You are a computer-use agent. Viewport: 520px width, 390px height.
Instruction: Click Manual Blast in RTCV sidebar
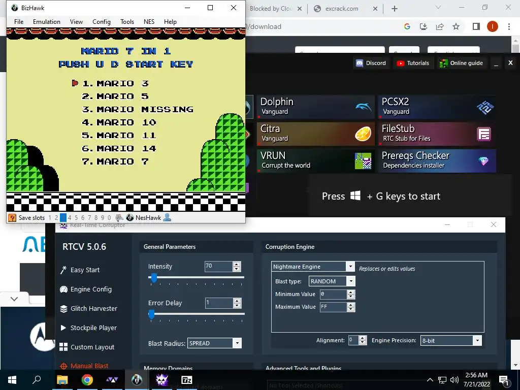point(84,366)
